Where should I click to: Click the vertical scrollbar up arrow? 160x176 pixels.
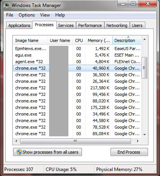coord(145,39)
